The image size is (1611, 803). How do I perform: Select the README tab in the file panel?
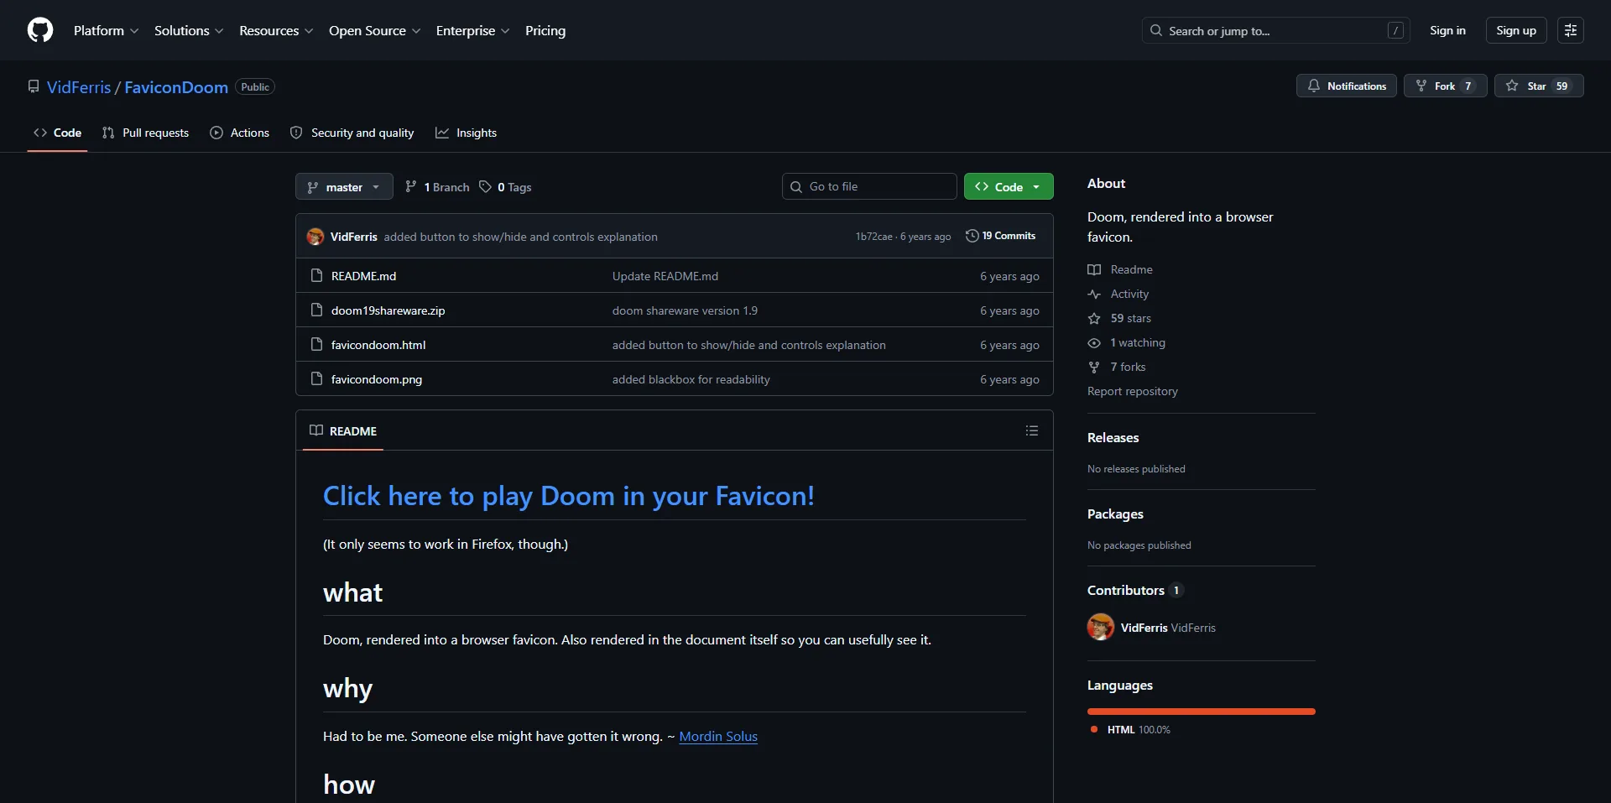tap(343, 430)
